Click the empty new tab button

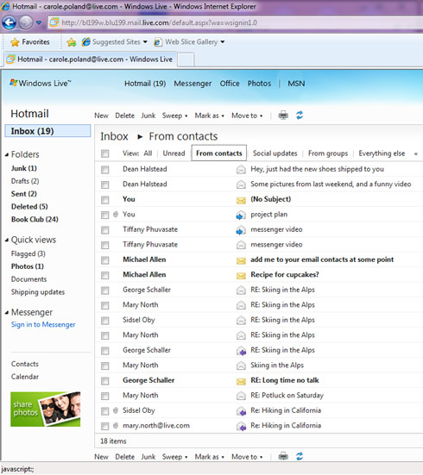pyautogui.click(x=186, y=59)
